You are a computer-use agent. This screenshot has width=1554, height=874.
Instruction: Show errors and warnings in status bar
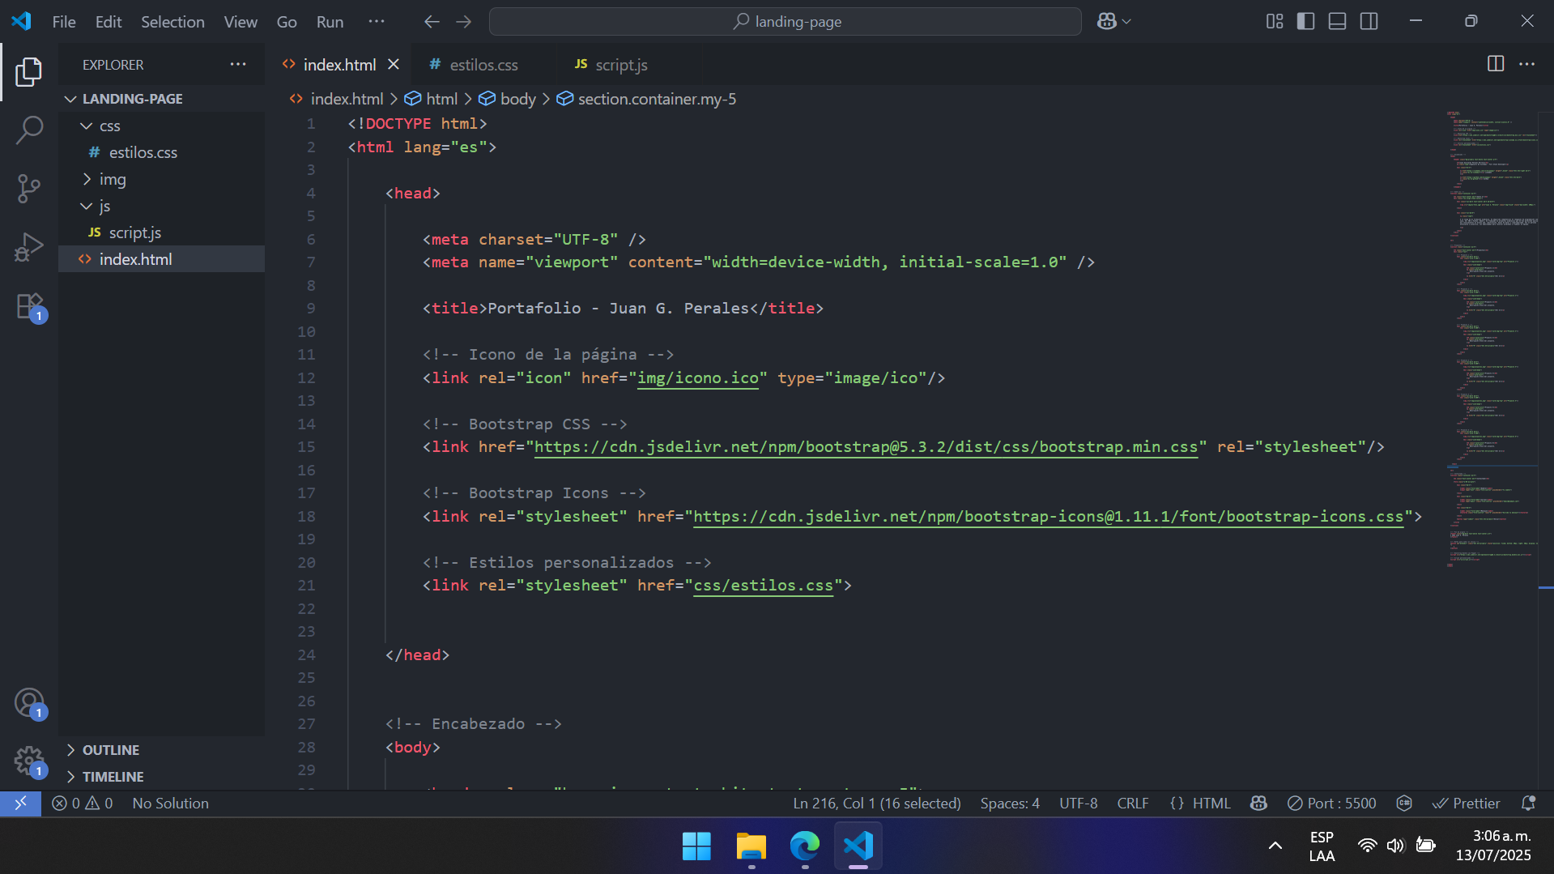point(82,804)
